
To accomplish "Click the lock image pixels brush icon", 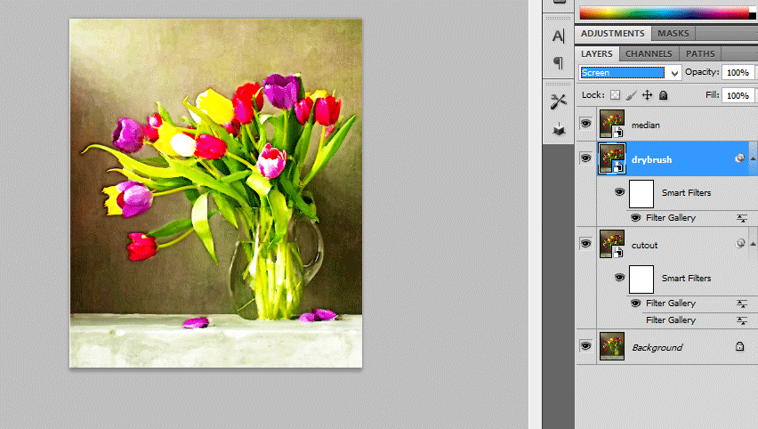I will point(631,95).
